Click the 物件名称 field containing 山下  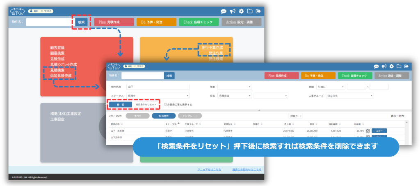158,87
